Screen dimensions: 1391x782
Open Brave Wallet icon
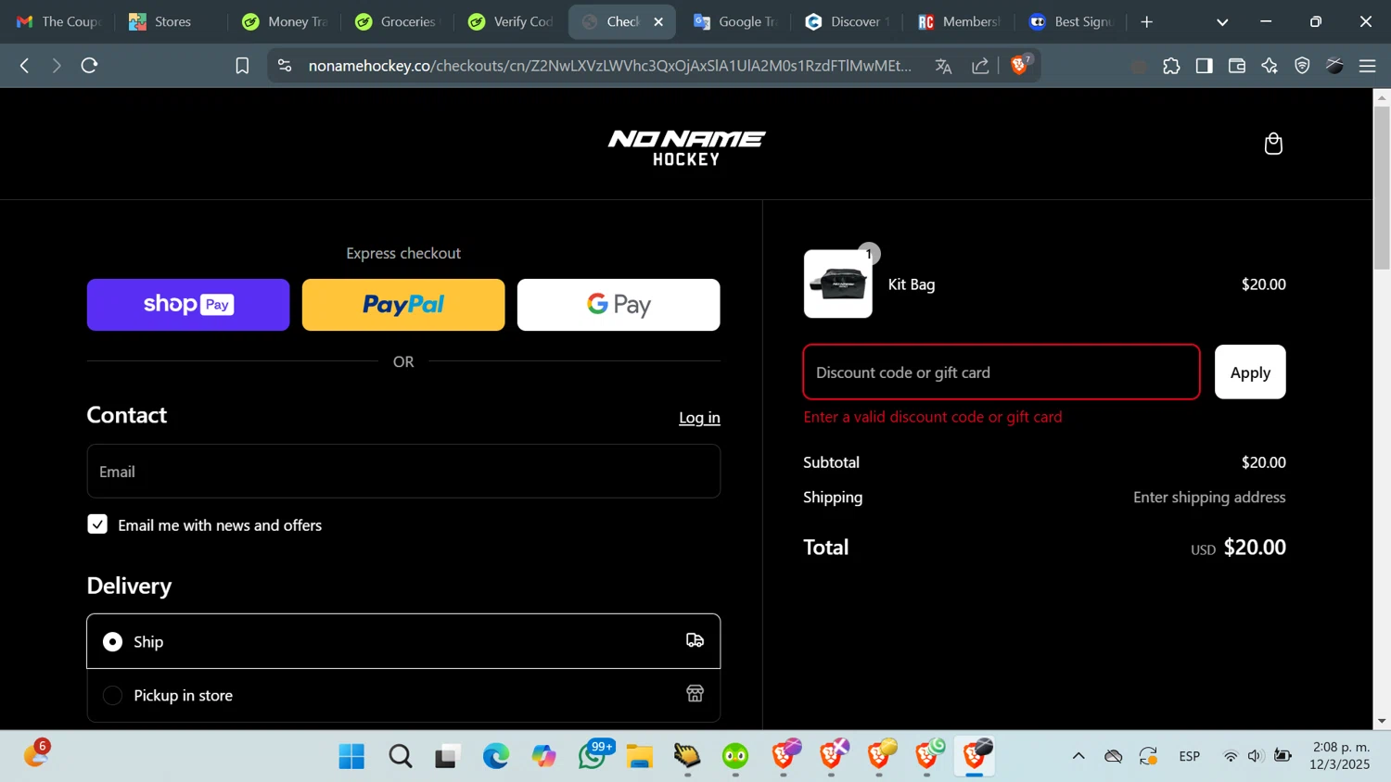[1236, 66]
